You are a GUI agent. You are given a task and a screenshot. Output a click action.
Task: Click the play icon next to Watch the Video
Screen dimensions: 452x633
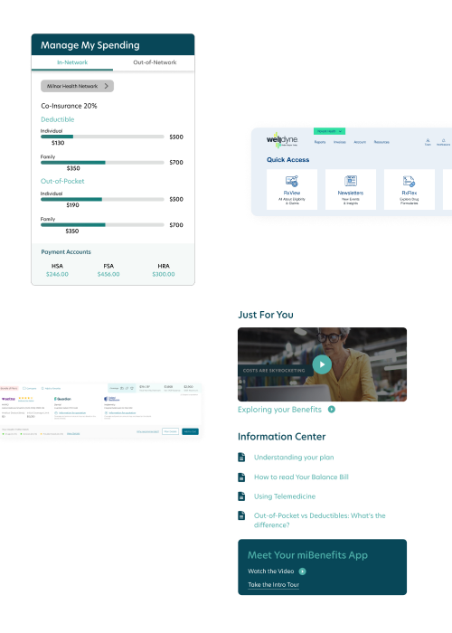coord(302,572)
